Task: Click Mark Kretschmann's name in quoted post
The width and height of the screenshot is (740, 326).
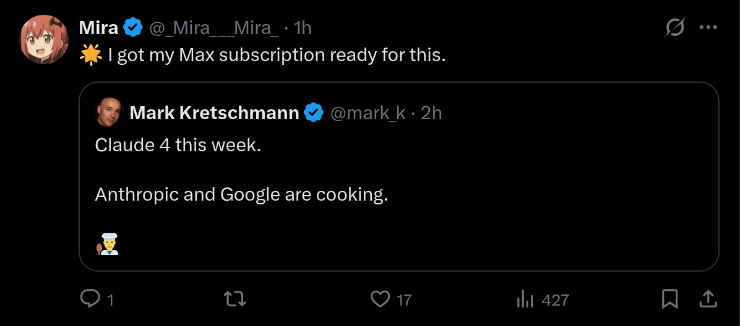Action: click(214, 112)
